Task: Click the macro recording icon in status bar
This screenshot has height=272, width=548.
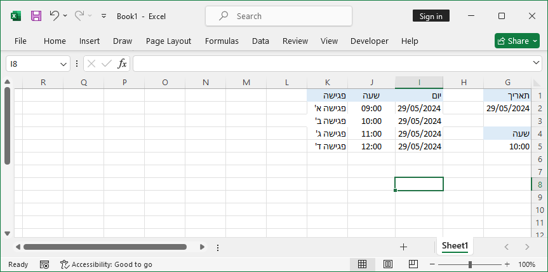Action: (44, 264)
